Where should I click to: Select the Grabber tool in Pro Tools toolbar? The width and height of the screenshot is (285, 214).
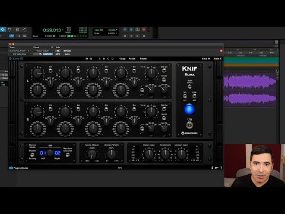9,30
